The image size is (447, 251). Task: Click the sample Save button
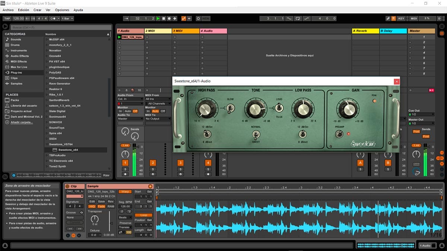[101, 202]
